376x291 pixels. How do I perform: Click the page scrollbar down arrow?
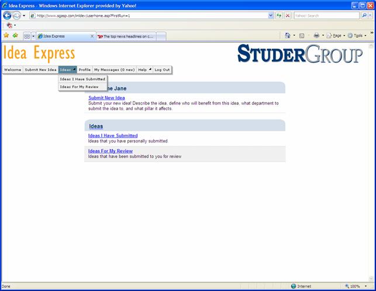tap(371, 279)
